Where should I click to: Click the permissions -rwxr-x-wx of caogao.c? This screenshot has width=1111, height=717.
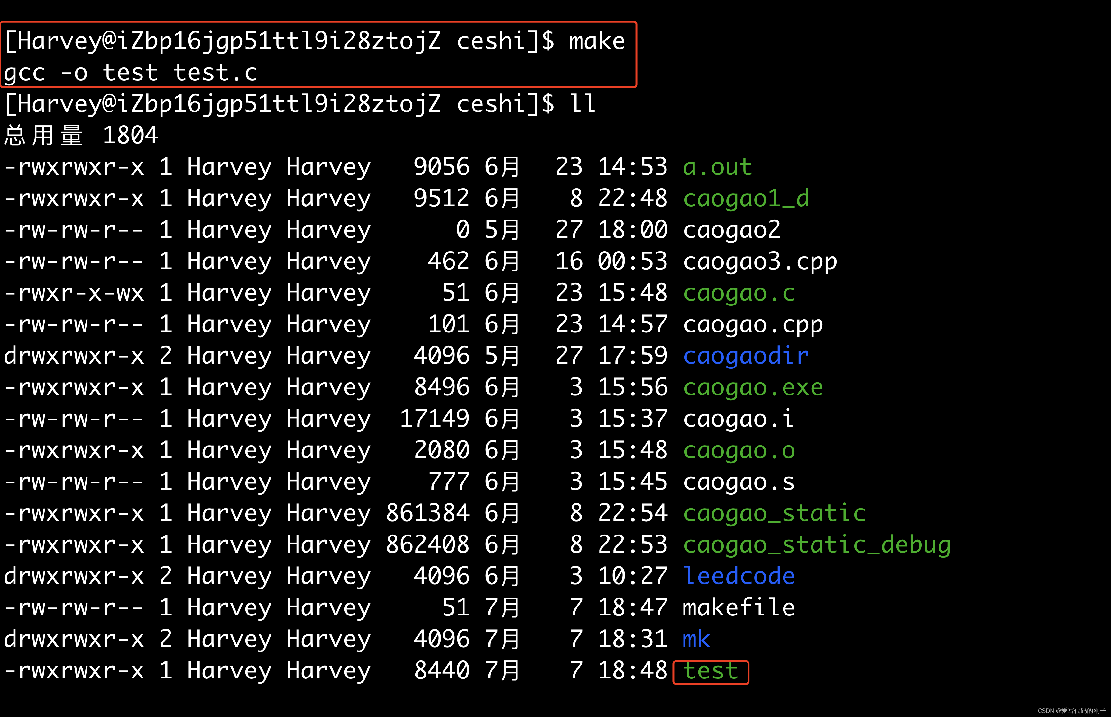tap(74, 293)
